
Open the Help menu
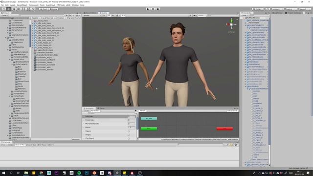click(82, 5)
